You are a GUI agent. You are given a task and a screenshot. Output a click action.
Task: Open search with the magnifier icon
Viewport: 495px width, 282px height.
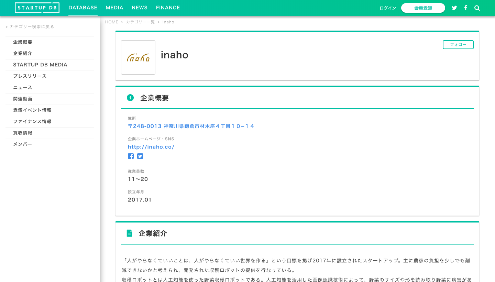pyautogui.click(x=477, y=8)
